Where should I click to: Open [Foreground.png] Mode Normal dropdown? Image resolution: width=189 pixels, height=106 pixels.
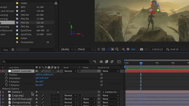click(70, 102)
